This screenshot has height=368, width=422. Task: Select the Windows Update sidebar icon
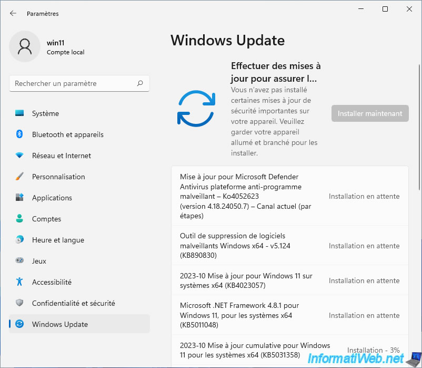(x=19, y=324)
